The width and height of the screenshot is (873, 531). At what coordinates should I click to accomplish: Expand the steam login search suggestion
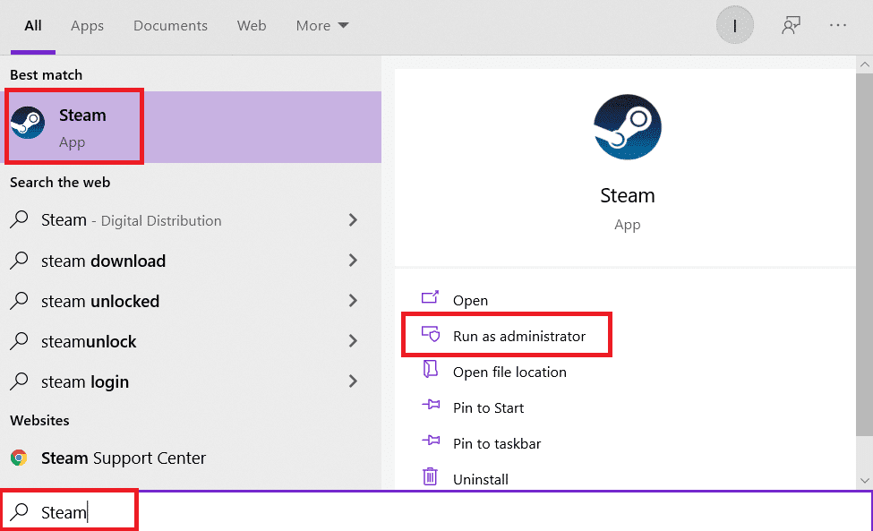[x=353, y=381]
